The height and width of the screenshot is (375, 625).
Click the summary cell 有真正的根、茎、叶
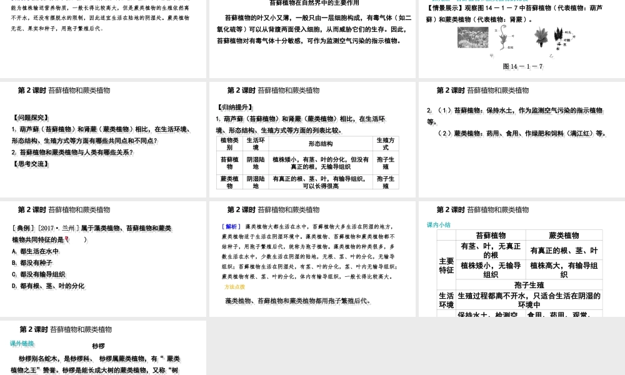click(x=564, y=250)
